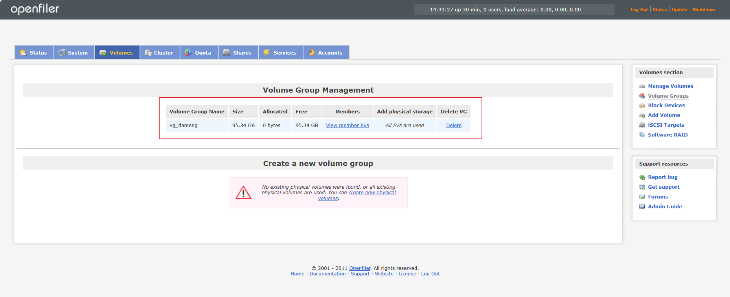Click the Quota tab pie-chart icon

(188, 53)
